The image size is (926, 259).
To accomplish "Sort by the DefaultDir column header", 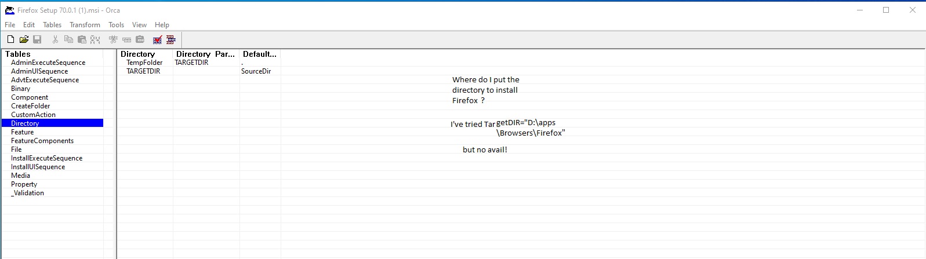I will (x=260, y=54).
